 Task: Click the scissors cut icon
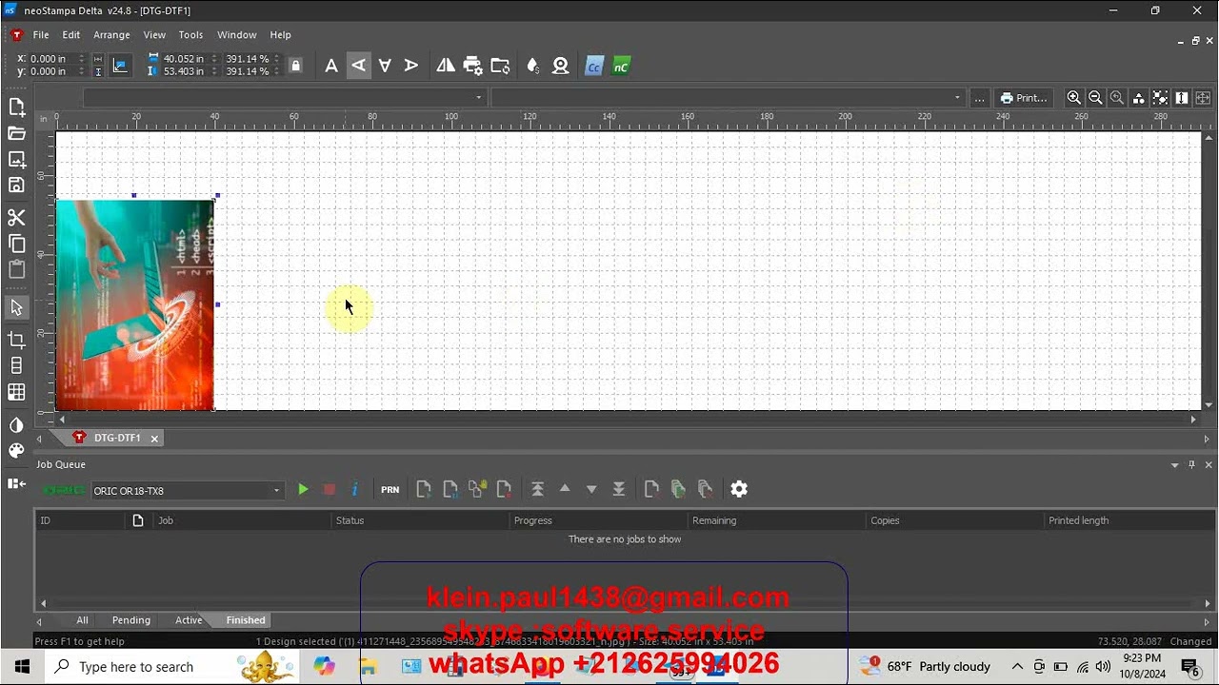pyautogui.click(x=16, y=218)
